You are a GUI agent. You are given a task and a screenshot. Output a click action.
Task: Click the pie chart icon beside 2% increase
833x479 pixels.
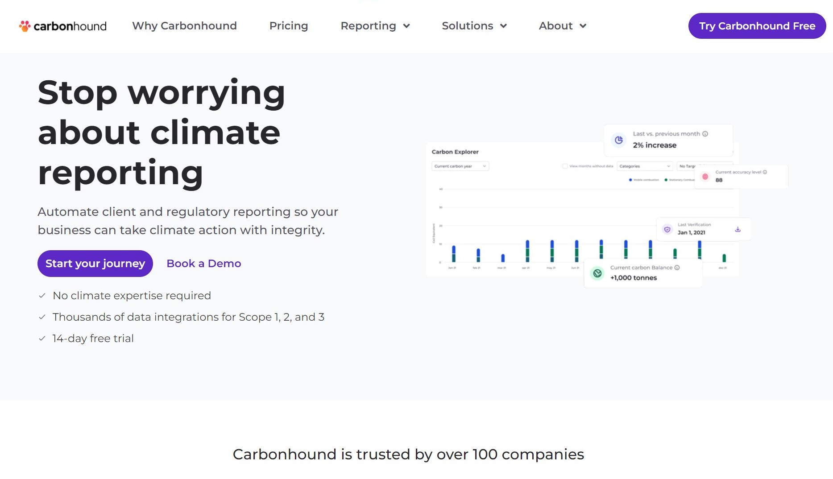point(618,140)
